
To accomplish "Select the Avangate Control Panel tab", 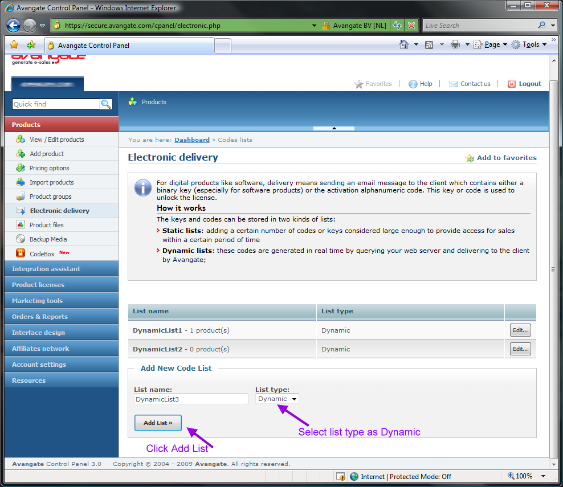I will coord(129,46).
